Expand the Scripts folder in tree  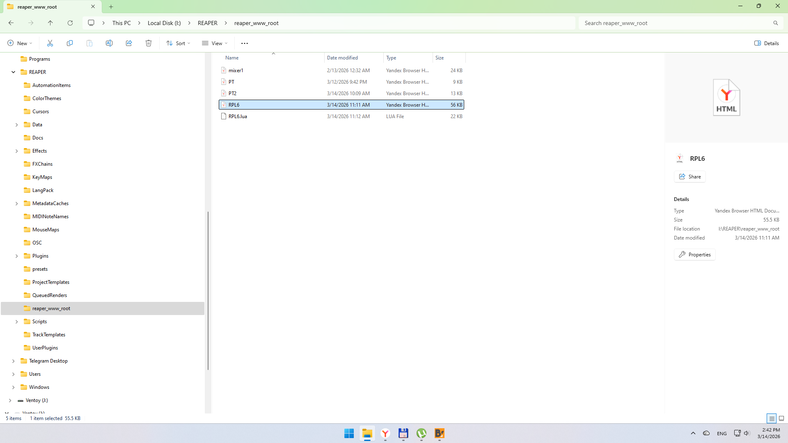[x=17, y=322]
